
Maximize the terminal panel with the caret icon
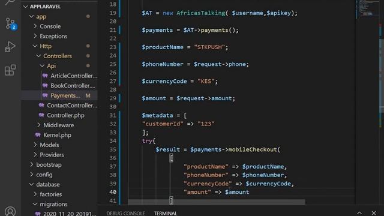[359, 213]
